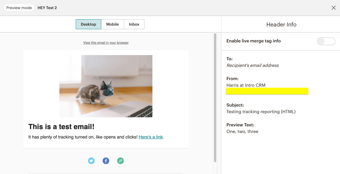The image size is (340, 174).
Task: Click the 'One, two, three' preview text
Action: coord(242,131)
